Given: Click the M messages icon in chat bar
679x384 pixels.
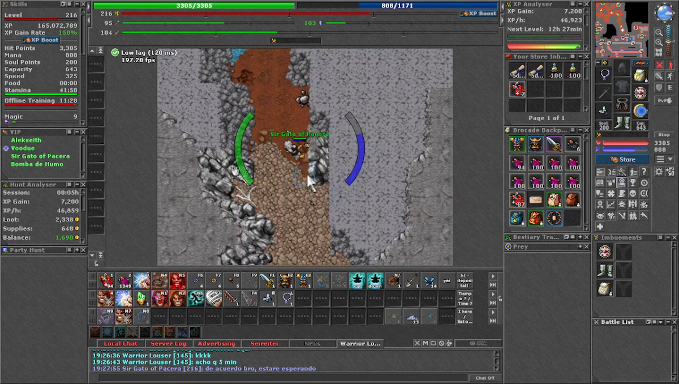Looking at the screenshot, I should tap(426, 343).
